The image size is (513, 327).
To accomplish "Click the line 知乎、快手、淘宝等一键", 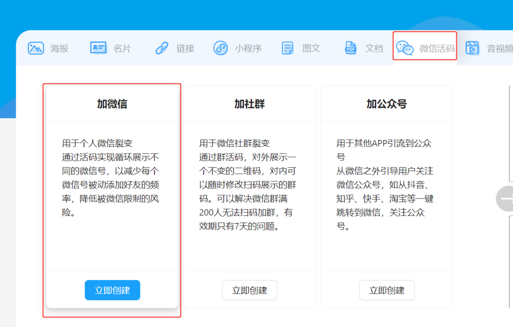I will coord(385,198).
